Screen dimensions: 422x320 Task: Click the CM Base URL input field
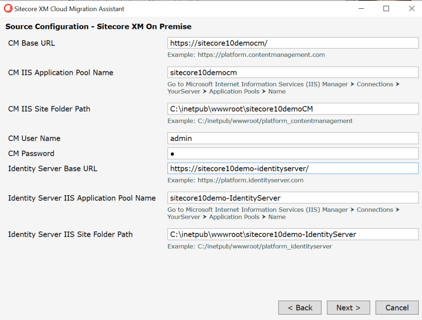click(292, 43)
